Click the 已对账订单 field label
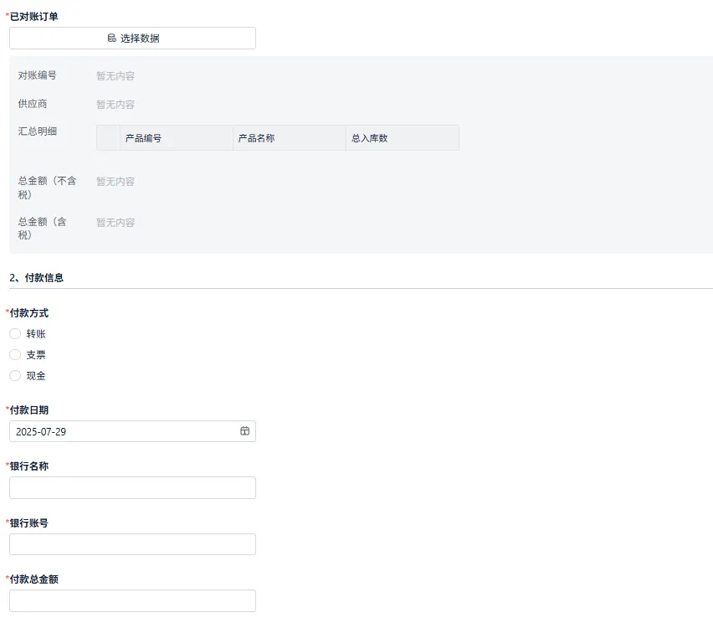The image size is (713, 623). (33, 17)
